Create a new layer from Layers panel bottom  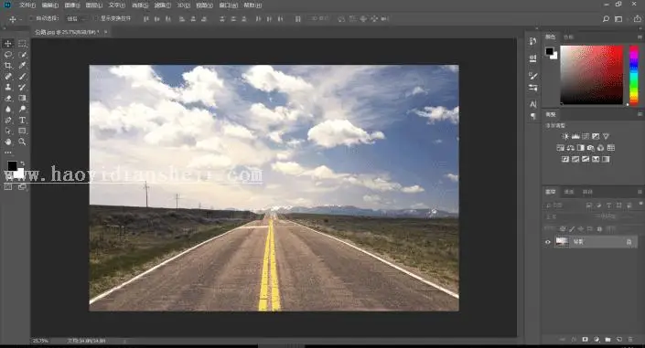619,340
